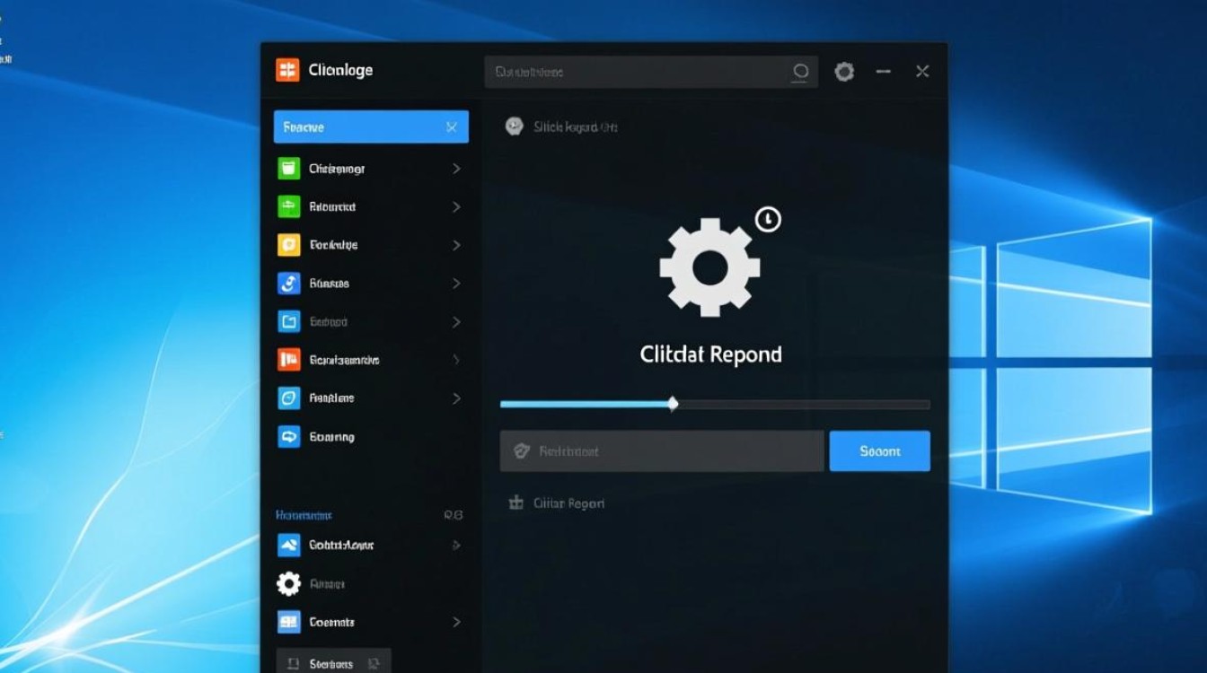1207x673 pixels.
Task: Click the gear icon in the title bar
Action: point(843,72)
